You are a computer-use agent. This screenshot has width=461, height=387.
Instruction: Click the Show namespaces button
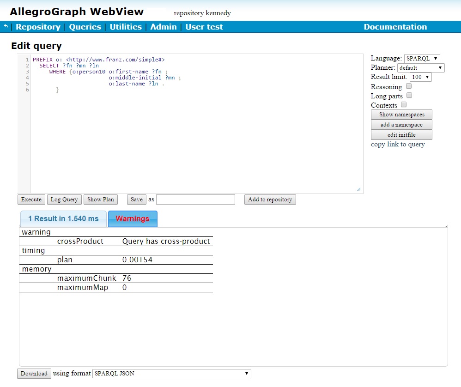point(401,115)
